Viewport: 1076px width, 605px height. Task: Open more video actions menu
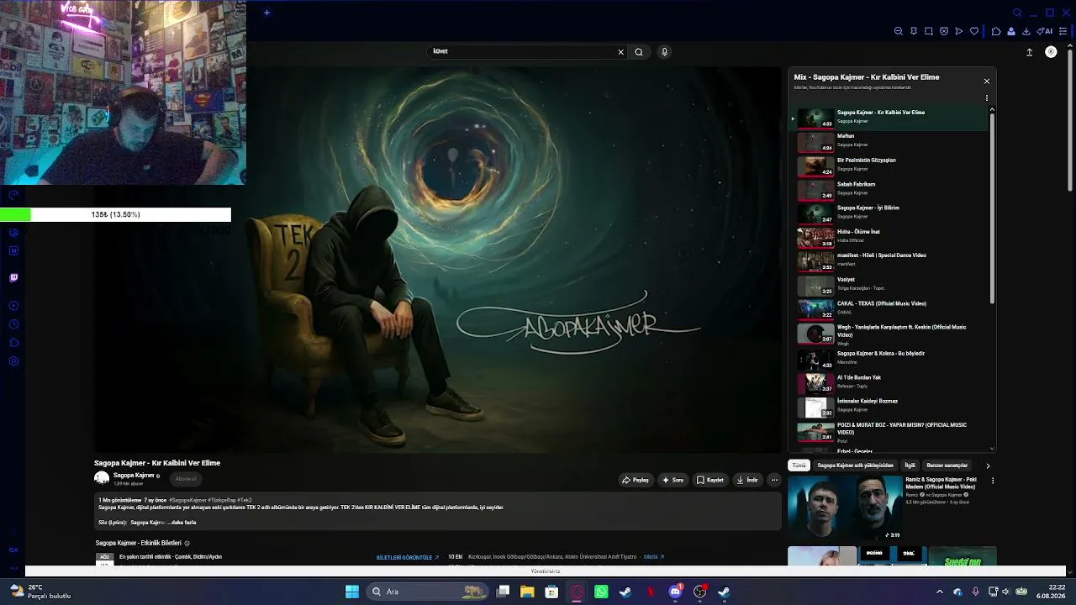point(774,481)
